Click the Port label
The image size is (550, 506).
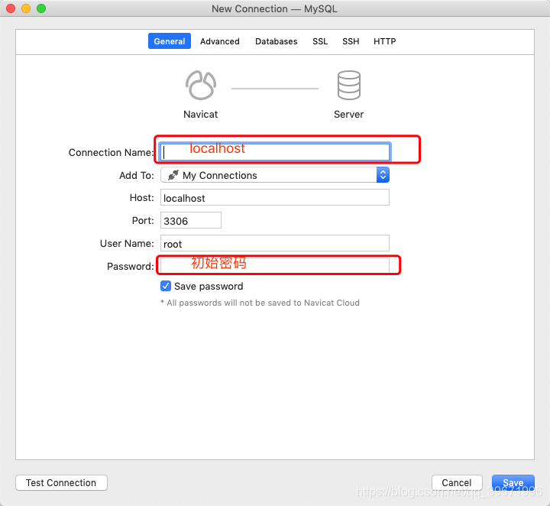pyautogui.click(x=143, y=221)
